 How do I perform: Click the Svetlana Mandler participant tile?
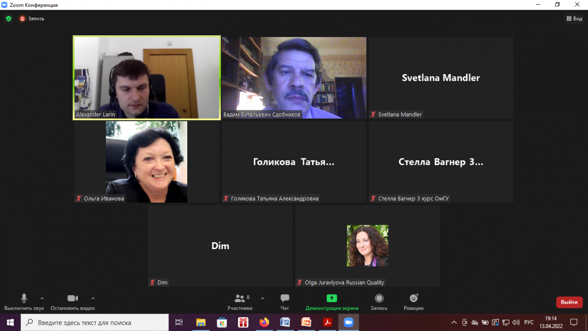441,77
